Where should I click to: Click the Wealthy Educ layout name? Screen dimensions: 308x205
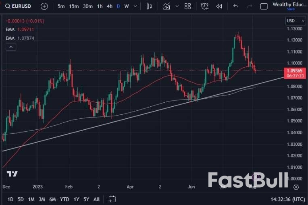click(288, 4)
